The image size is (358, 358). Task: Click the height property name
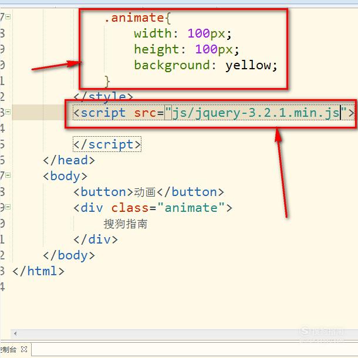tap(156, 49)
